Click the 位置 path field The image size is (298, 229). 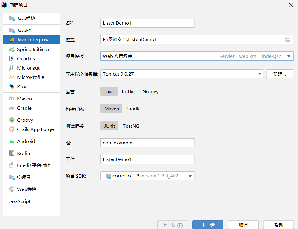click(197, 40)
